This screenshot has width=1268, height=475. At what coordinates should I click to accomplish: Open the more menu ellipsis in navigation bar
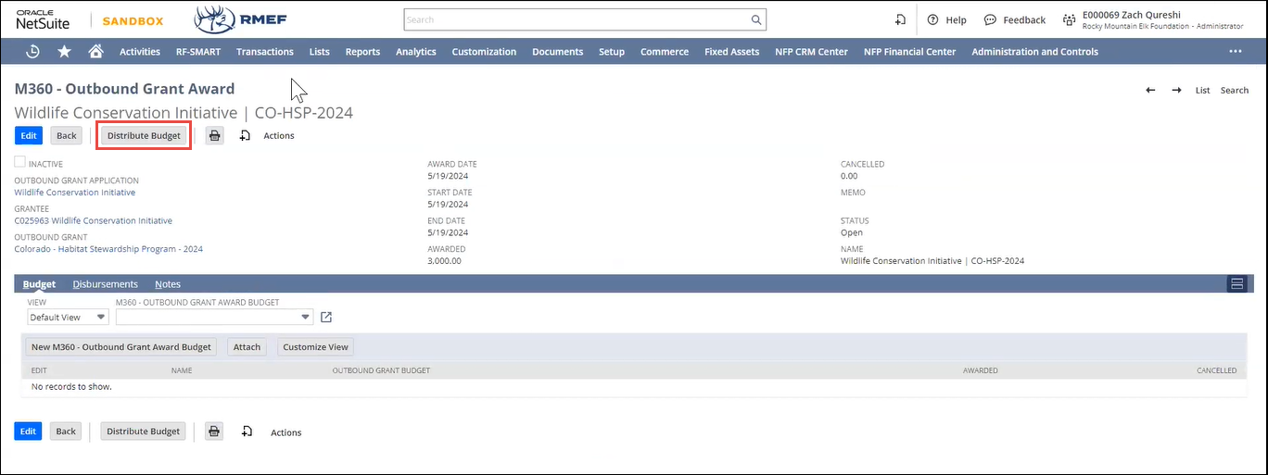pyautogui.click(x=1235, y=52)
